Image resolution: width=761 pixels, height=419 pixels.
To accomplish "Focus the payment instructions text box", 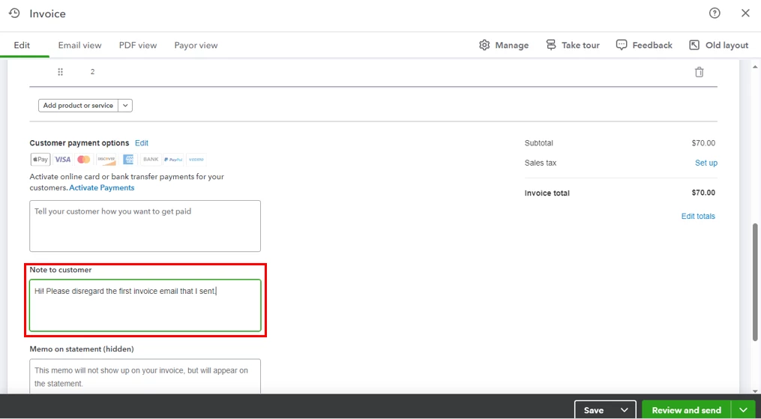I will click(145, 226).
